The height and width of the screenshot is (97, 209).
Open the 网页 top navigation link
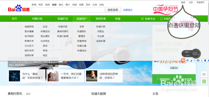pyautogui.click(x=41, y=5)
